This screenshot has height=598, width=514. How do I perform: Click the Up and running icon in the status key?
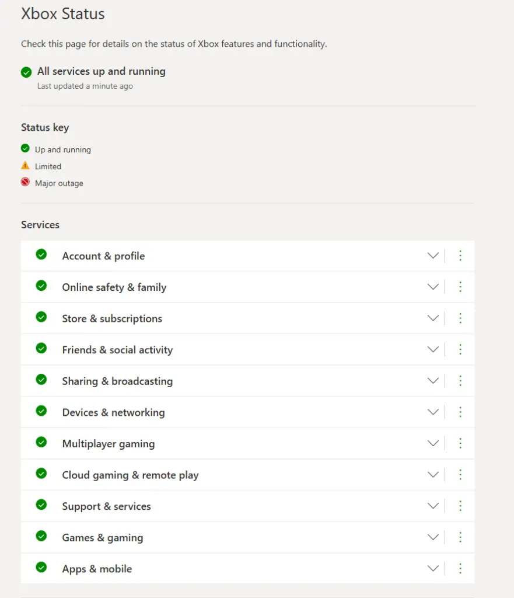[x=25, y=148]
